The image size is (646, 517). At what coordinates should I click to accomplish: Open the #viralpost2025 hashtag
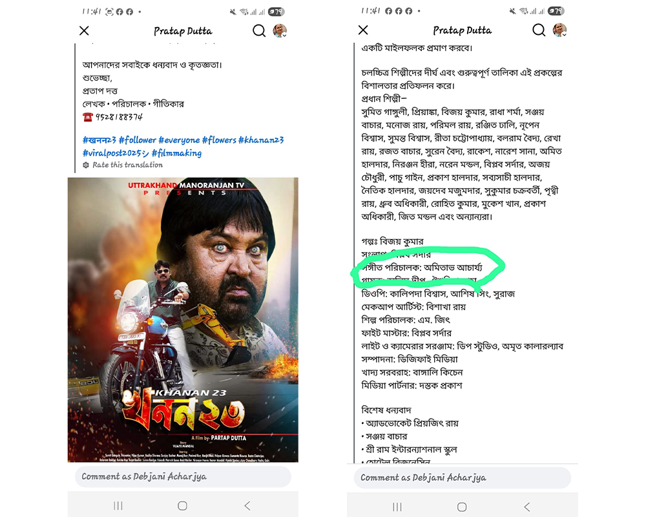tap(116, 153)
